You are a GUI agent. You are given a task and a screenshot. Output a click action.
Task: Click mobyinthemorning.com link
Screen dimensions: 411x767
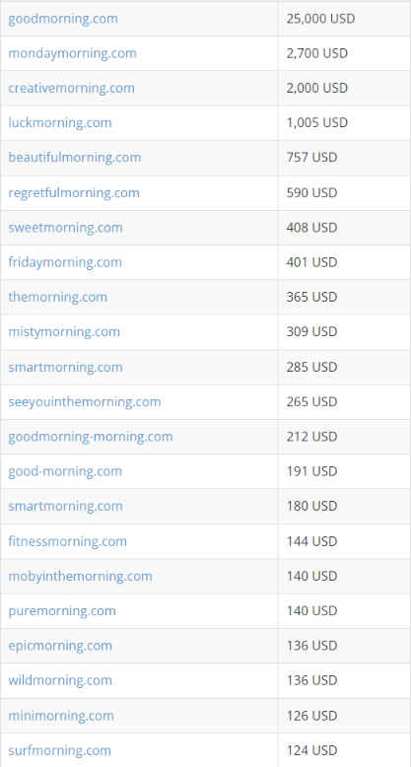click(80, 576)
